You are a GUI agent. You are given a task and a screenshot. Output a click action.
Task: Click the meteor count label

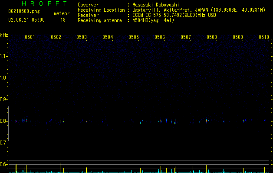[62, 13]
